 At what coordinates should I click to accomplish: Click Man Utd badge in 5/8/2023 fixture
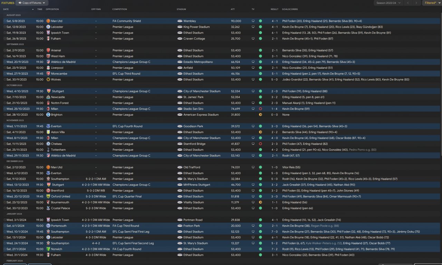[x=48, y=21]
